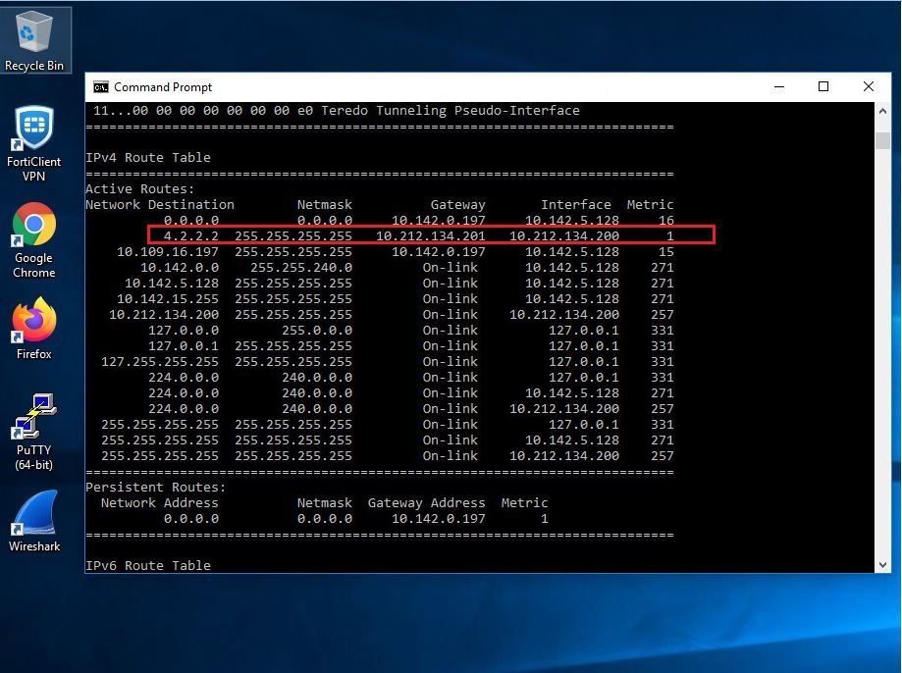
Task: Launch FortiClient VPN from desktop
Action: (34, 144)
